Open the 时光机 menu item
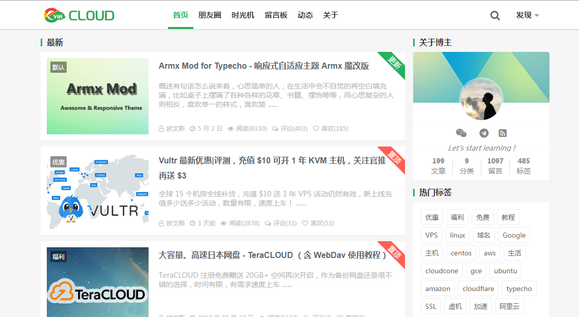The width and height of the screenshot is (579, 317). tap(243, 15)
